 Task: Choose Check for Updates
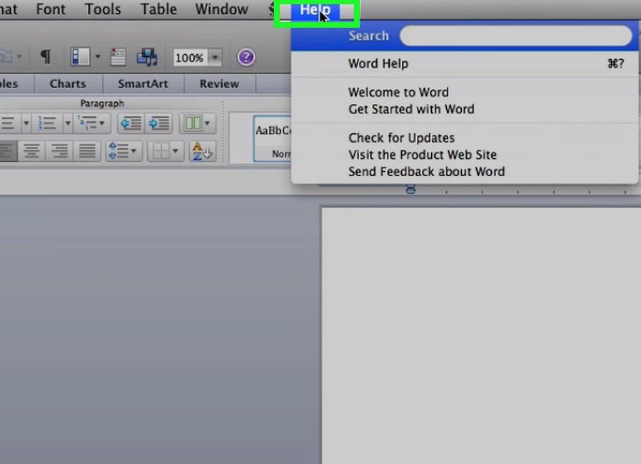pos(465,138)
